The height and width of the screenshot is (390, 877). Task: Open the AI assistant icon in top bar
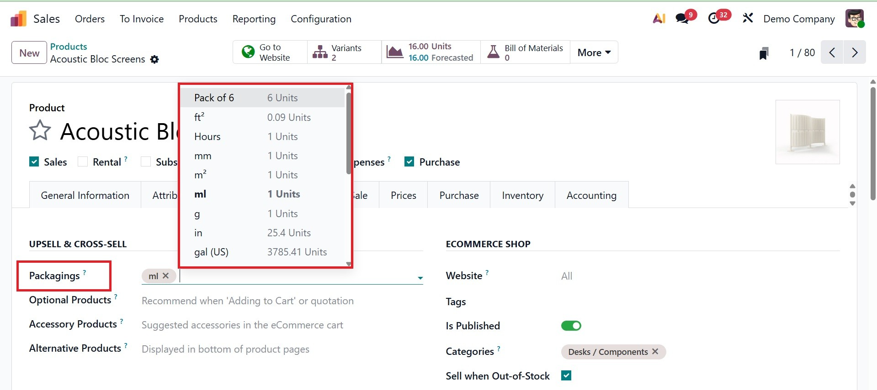coord(659,19)
